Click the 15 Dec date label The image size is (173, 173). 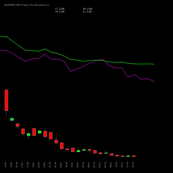point(11,164)
